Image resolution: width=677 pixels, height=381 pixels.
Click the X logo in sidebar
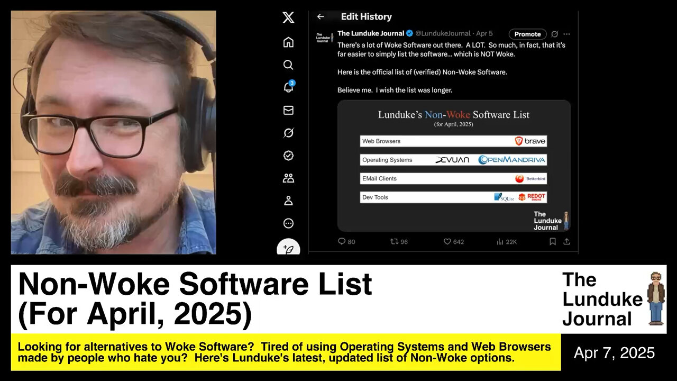(288, 18)
